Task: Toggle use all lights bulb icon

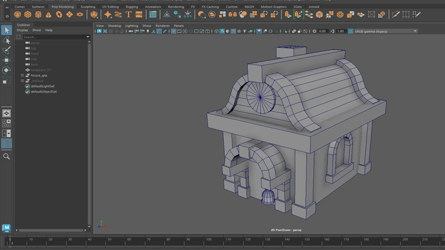Action: pos(244,31)
